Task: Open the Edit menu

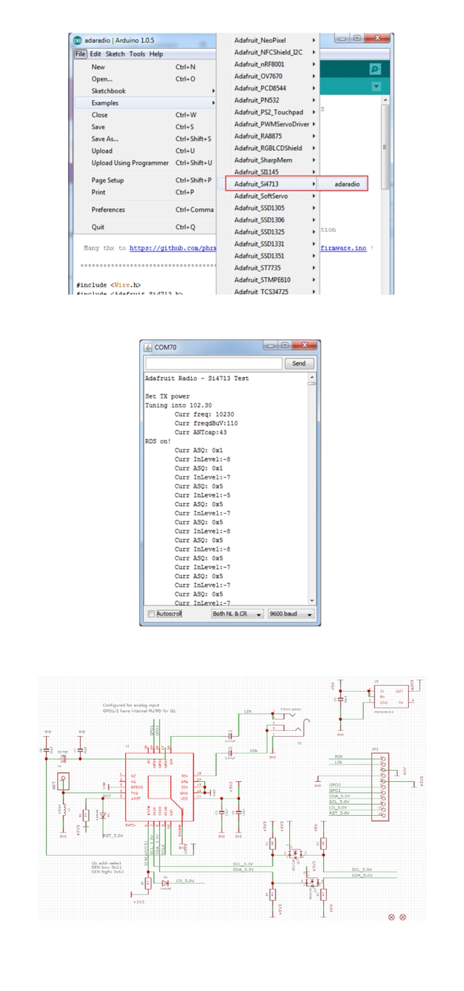Action: [x=95, y=54]
